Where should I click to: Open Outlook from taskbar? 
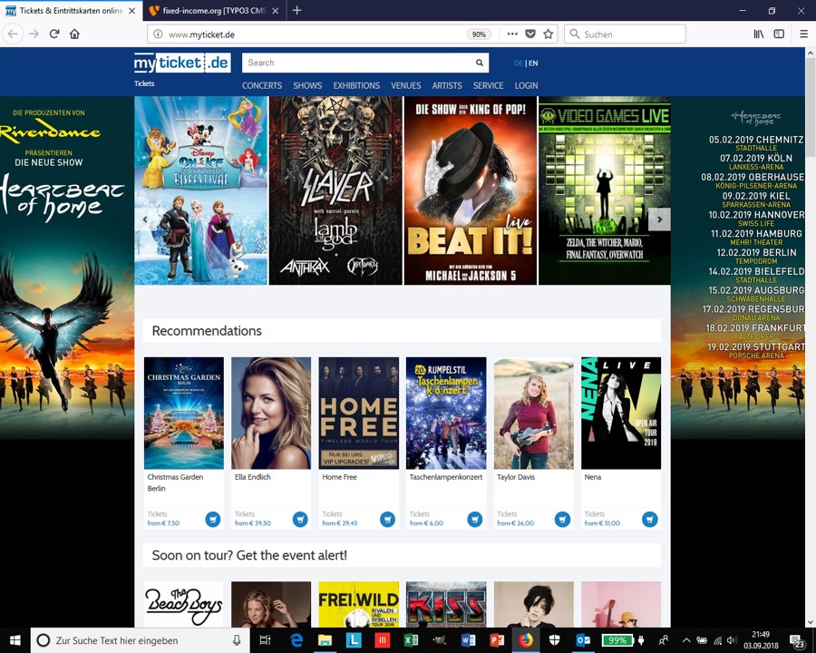click(x=583, y=640)
